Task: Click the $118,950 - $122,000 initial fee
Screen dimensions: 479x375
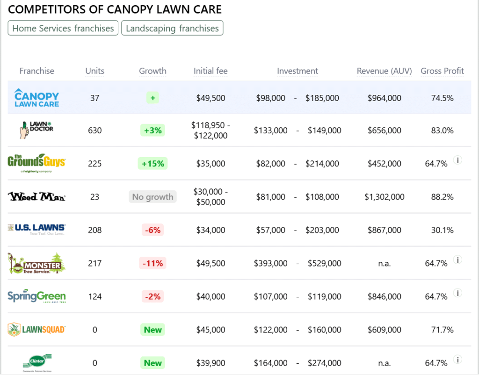Action: click(210, 130)
